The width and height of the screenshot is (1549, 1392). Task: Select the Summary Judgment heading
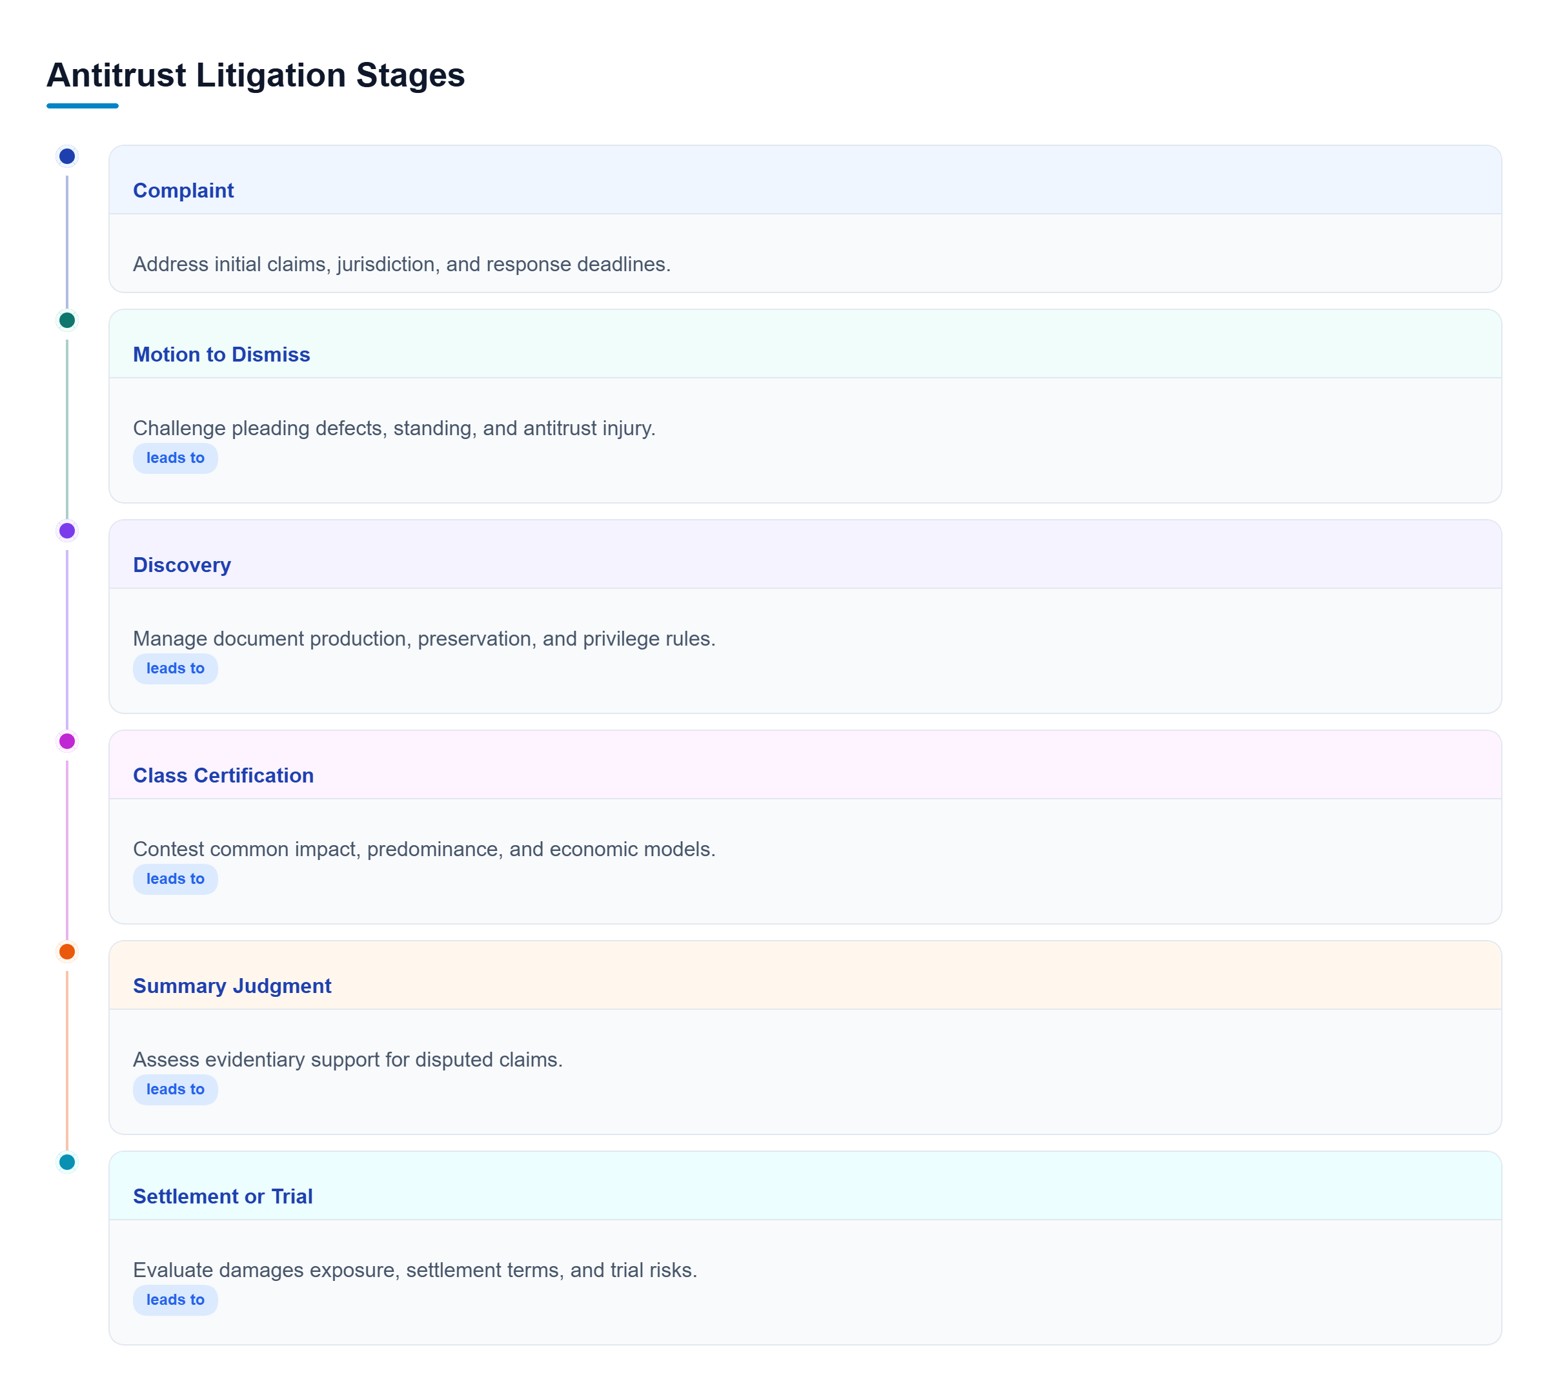tap(232, 985)
